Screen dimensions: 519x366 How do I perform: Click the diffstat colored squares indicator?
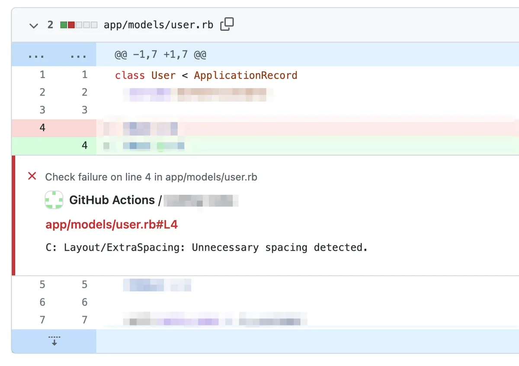(x=78, y=25)
